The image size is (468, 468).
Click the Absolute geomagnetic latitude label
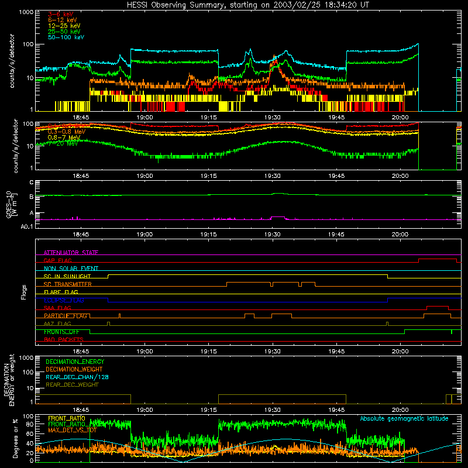(x=404, y=419)
